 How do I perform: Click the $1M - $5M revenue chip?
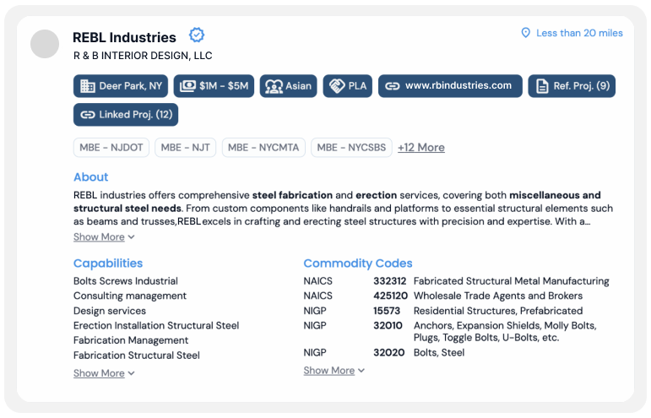point(214,86)
